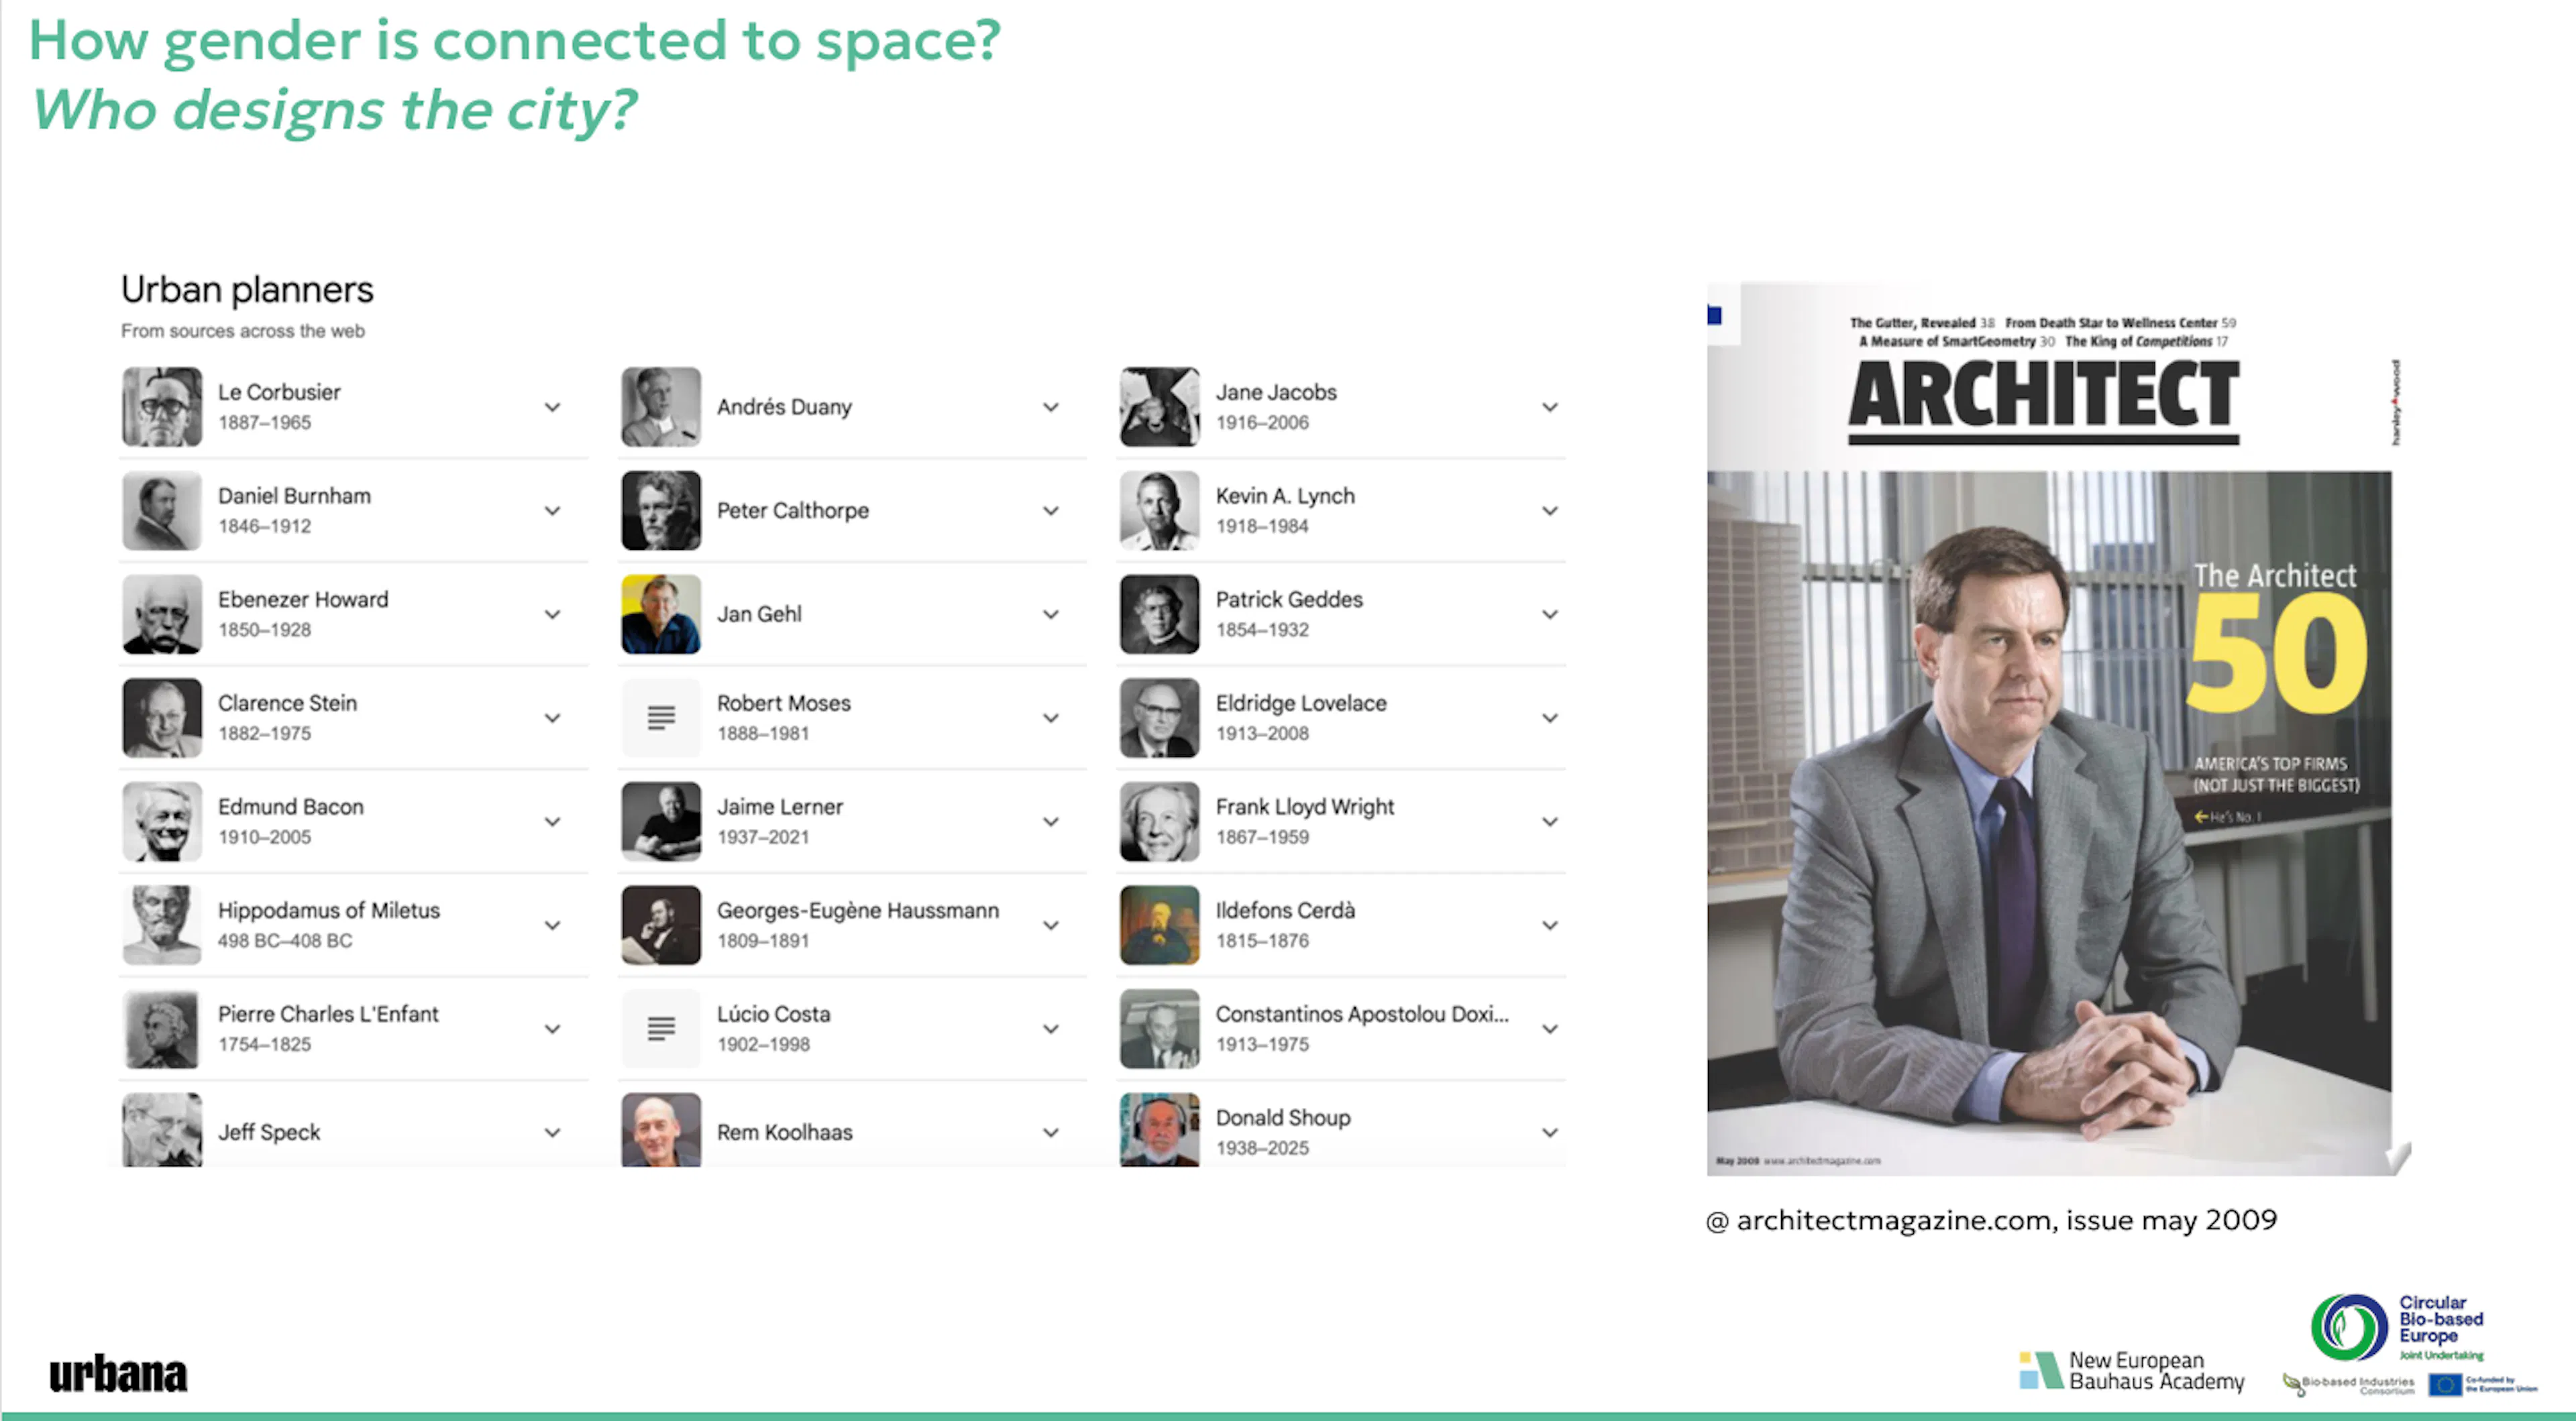Screen dimensions: 2576x1421
Task: Click the "Eldridge Lovelace" name
Action: [x=1301, y=703]
